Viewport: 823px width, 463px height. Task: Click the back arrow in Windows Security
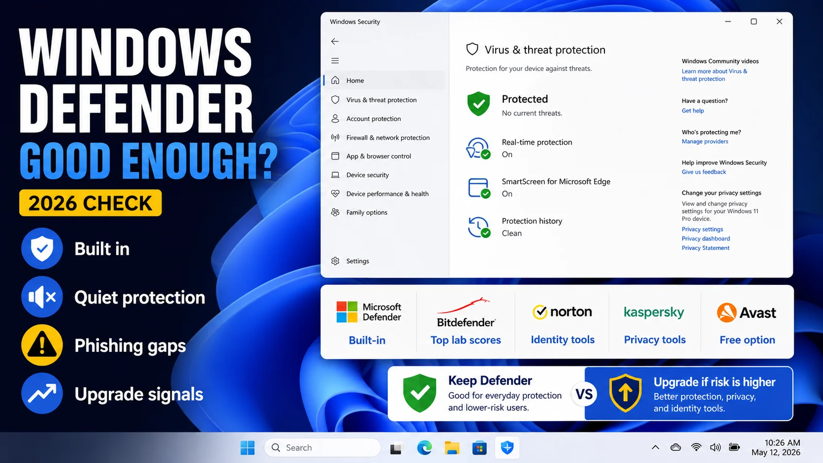(335, 41)
